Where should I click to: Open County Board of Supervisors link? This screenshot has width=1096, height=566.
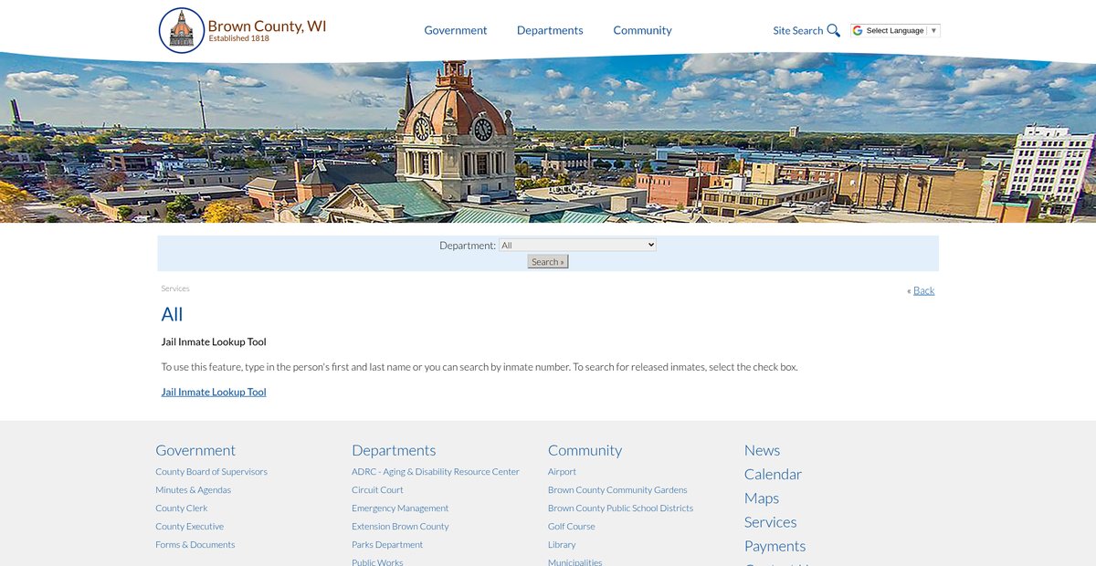[x=211, y=472]
